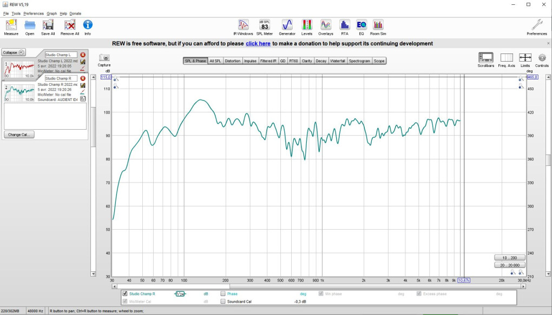Zoom in frequency axis magnifier
The width and height of the screenshot is (552, 315).
click(x=521, y=272)
